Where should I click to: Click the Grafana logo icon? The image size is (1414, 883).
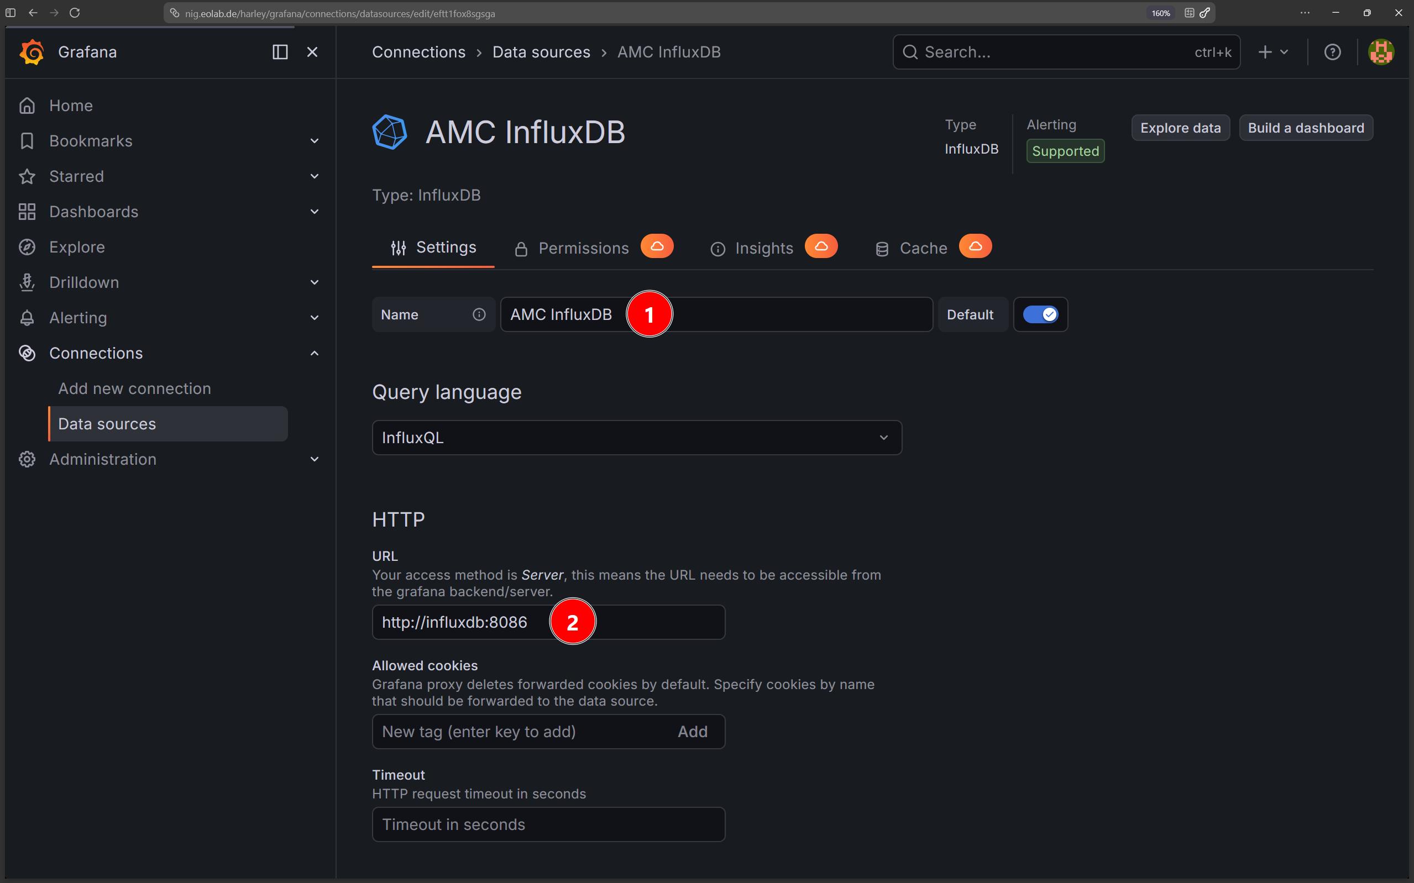tap(32, 52)
